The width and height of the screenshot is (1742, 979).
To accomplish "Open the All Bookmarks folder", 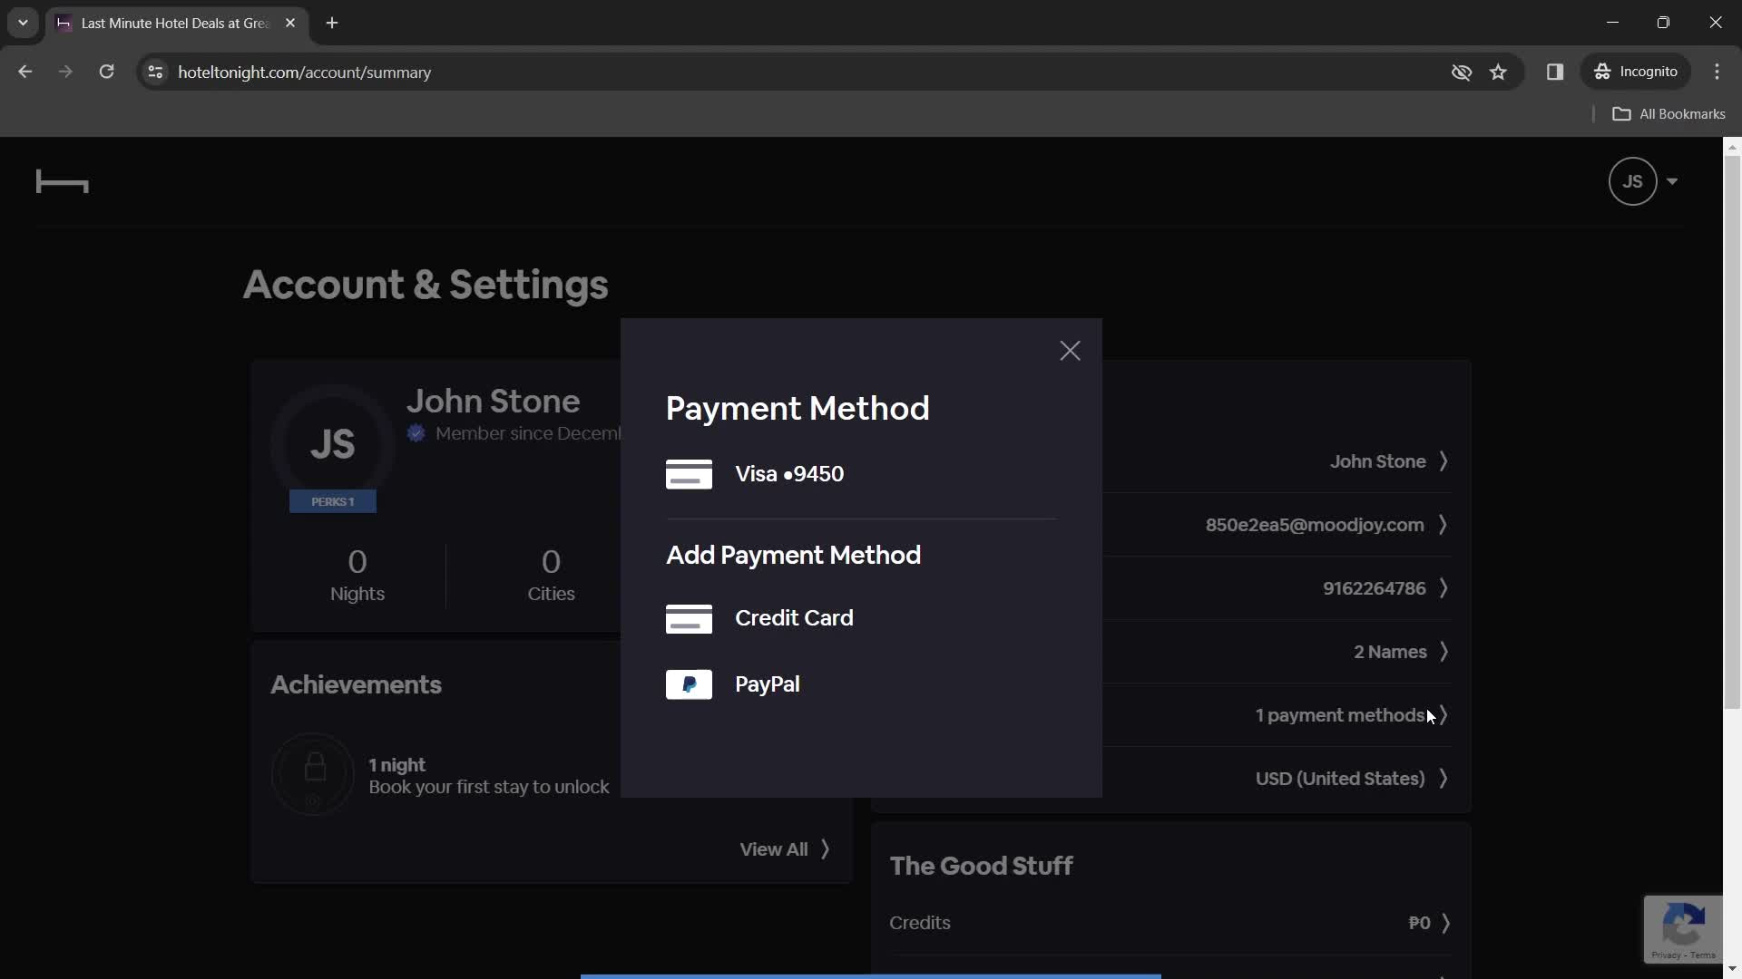I will 1669,114.
